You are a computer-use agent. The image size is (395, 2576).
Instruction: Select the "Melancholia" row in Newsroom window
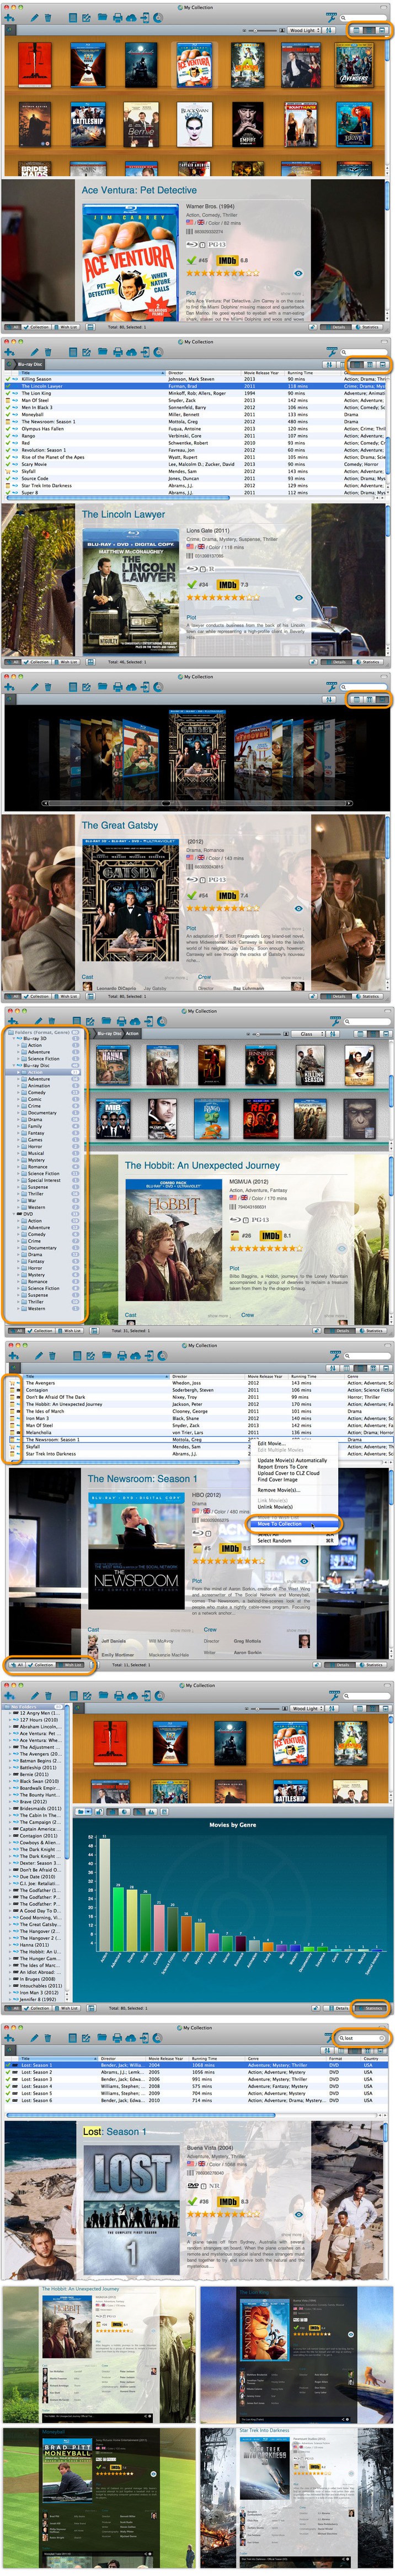coord(200,1432)
